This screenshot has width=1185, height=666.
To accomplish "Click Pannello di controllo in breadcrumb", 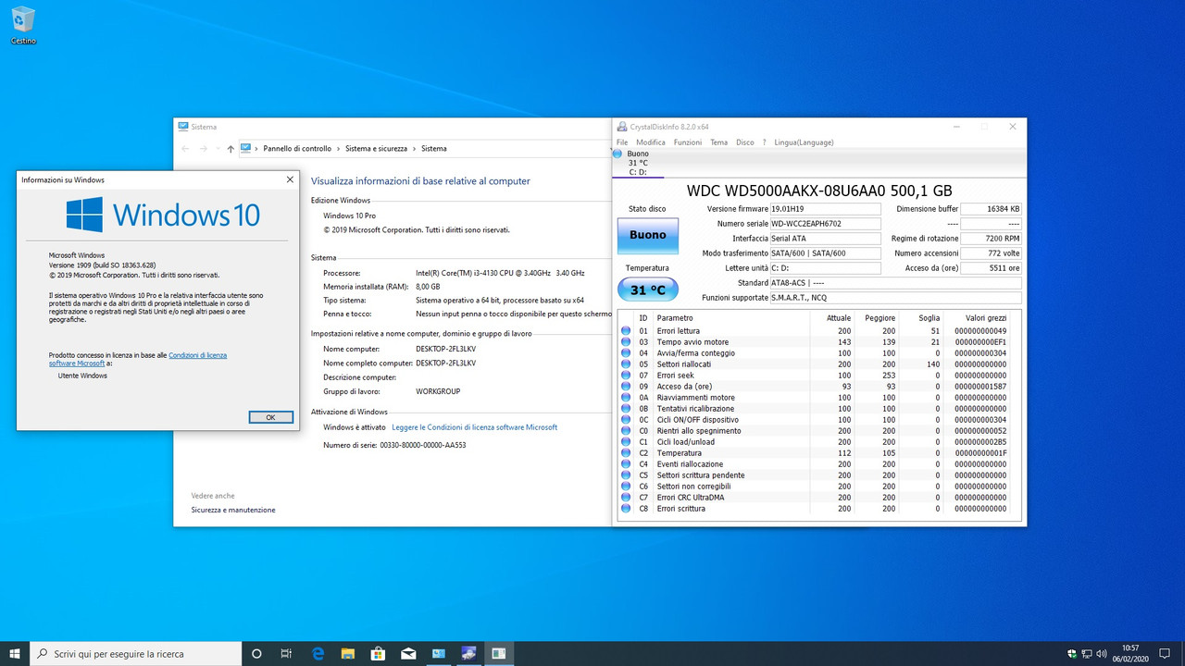I will 297,148.
